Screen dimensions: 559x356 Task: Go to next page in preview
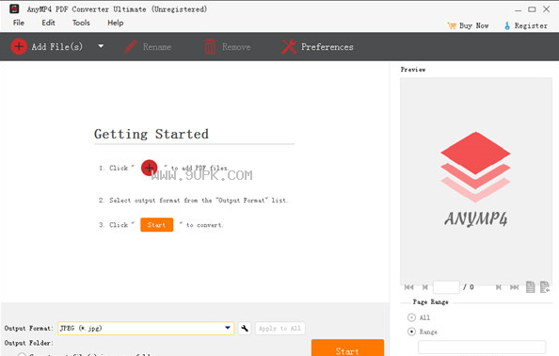coord(499,287)
